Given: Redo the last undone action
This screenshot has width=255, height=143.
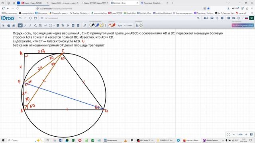Looking at the screenshot, I should [x=25, y=18].
